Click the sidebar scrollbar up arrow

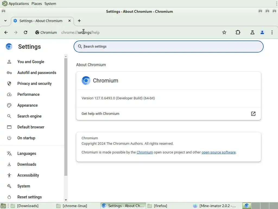(66, 56)
